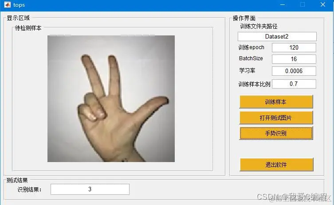Start training with the 训练样本 button
This screenshot has height=205, width=334.
point(276,102)
